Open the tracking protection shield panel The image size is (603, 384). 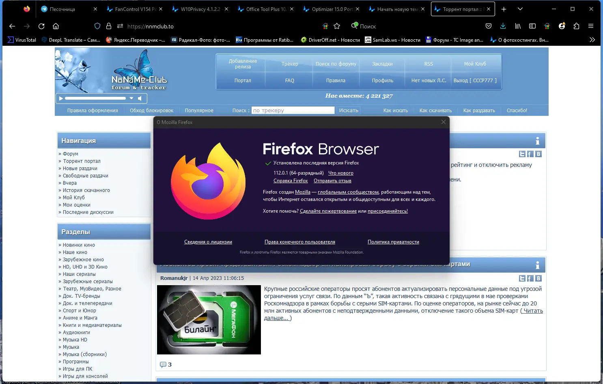pyautogui.click(x=97, y=26)
